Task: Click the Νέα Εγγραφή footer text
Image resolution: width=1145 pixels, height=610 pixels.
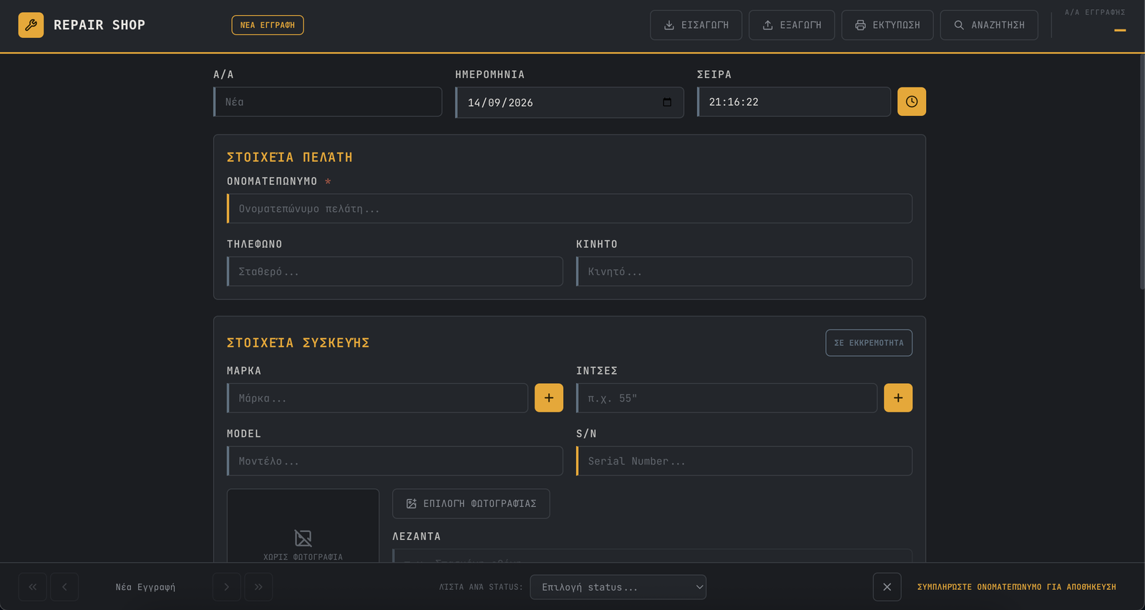Action: click(x=145, y=587)
